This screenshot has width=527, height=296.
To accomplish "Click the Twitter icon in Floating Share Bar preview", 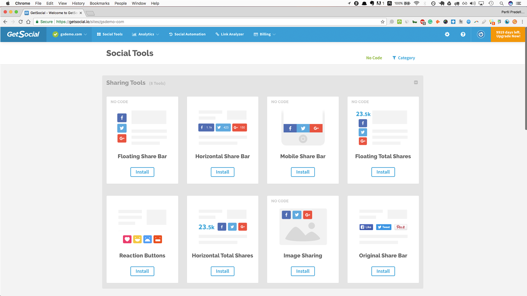I will pyautogui.click(x=122, y=128).
